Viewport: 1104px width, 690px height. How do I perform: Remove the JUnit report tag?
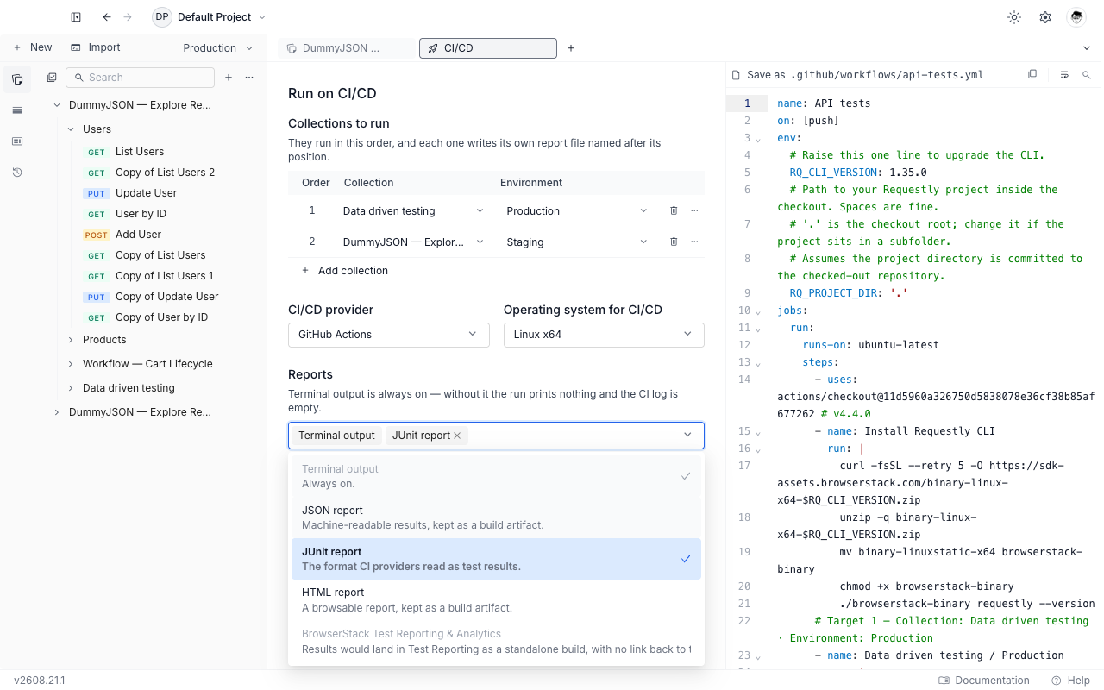(457, 436)
